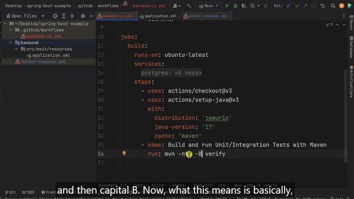Click the user account icon in the toolbar
Screen dimensions: 354x199
click(x=175, y=6)
